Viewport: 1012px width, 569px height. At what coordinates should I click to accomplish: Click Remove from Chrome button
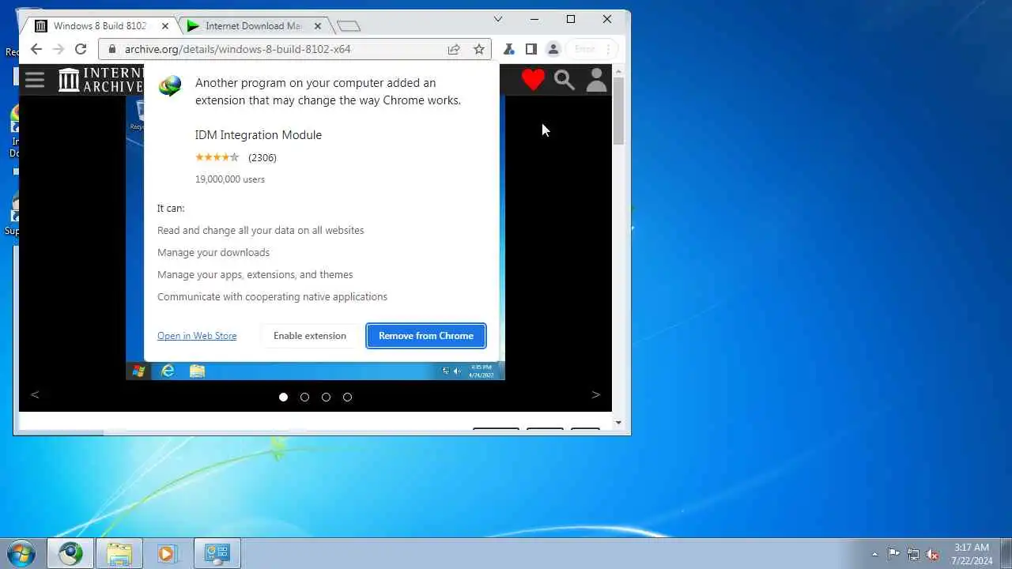pyautogui.click(x=426, y=336)
